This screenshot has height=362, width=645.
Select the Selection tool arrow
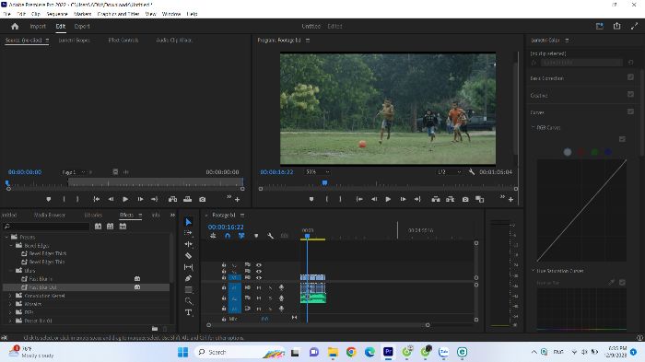(188, 222)
